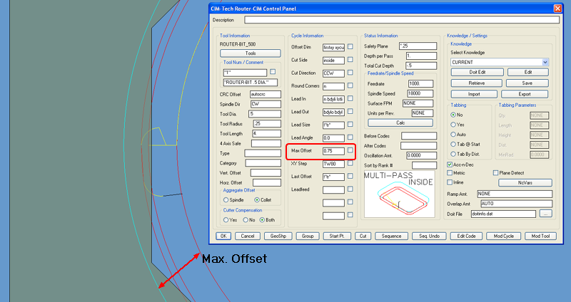Image resolution: width=571 pixels, height=302 pixels.
Task: Click the Spindle Speed input field
Action: 420,93
